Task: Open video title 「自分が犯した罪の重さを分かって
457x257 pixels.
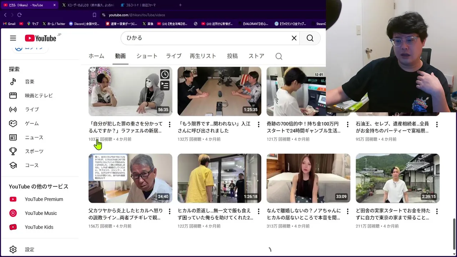Action: [126, 127]
